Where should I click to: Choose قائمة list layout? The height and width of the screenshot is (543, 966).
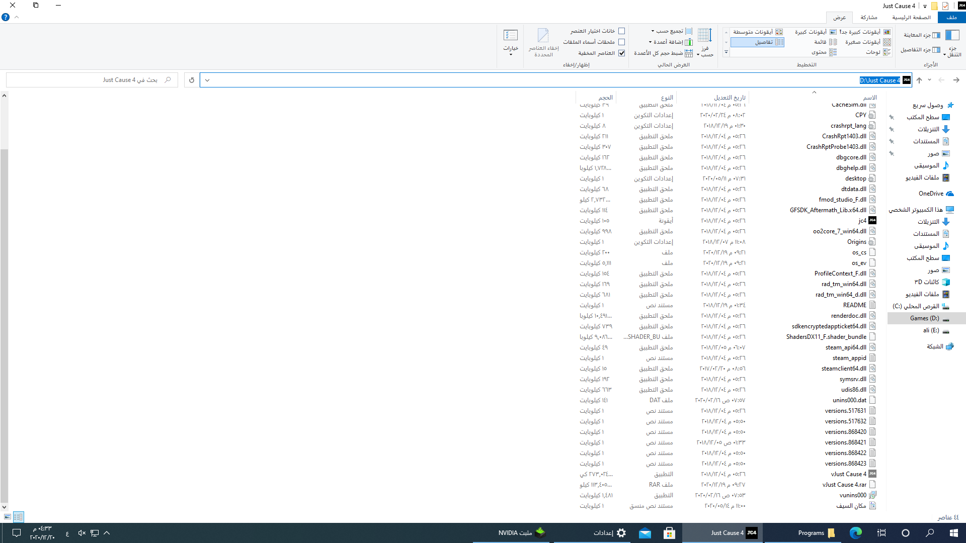(825, 42)
